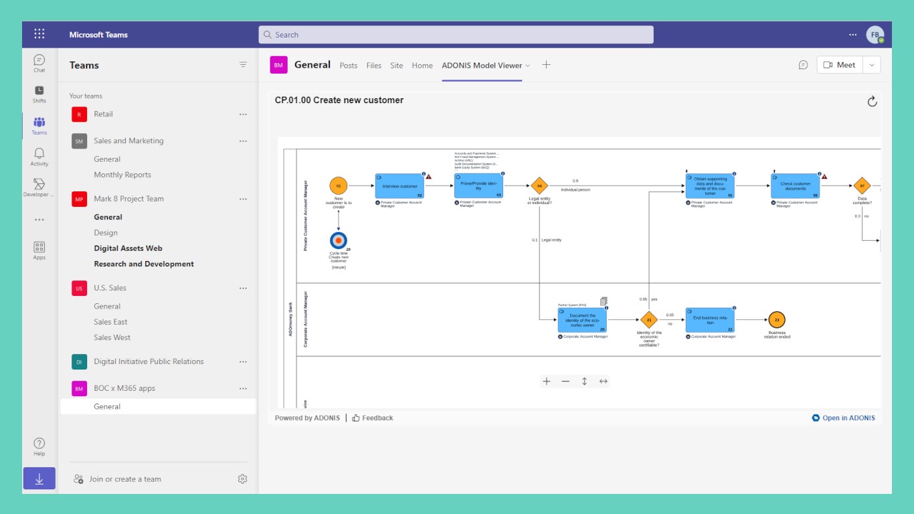Open the Help icon
Viewport: 914px width, 514px height.
(39, 446)
